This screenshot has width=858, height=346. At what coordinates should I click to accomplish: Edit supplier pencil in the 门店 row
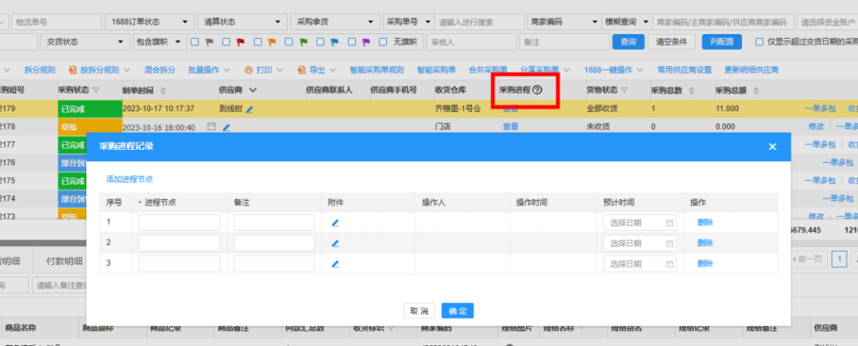tap(226, 127)
